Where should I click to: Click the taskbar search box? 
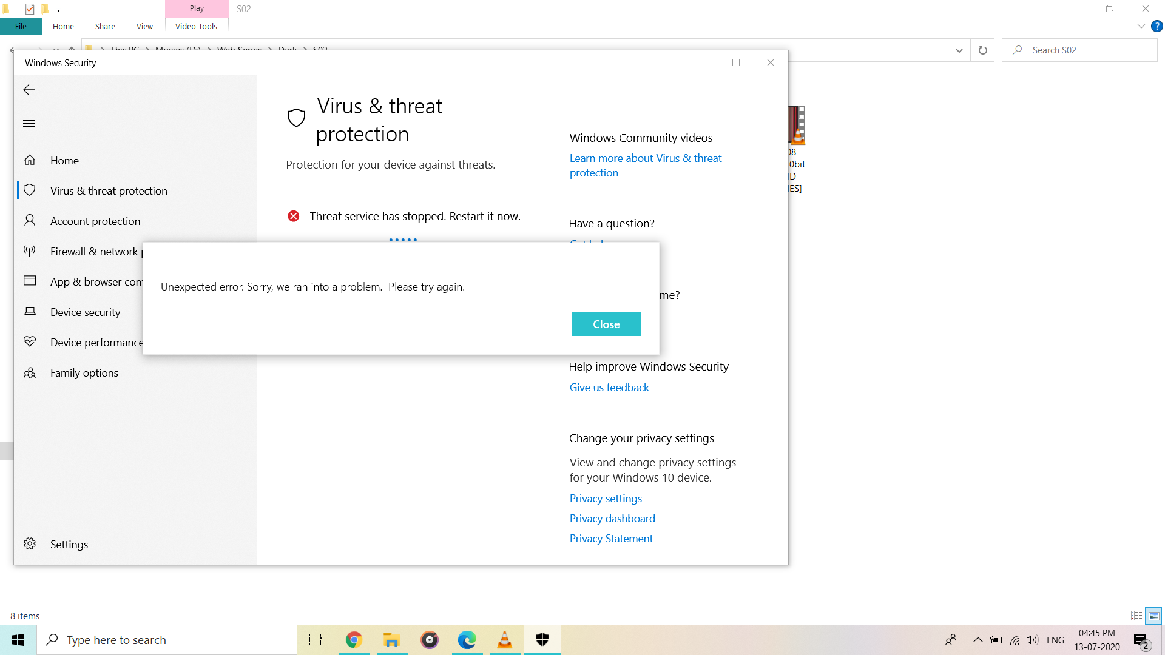pos(167,640)
